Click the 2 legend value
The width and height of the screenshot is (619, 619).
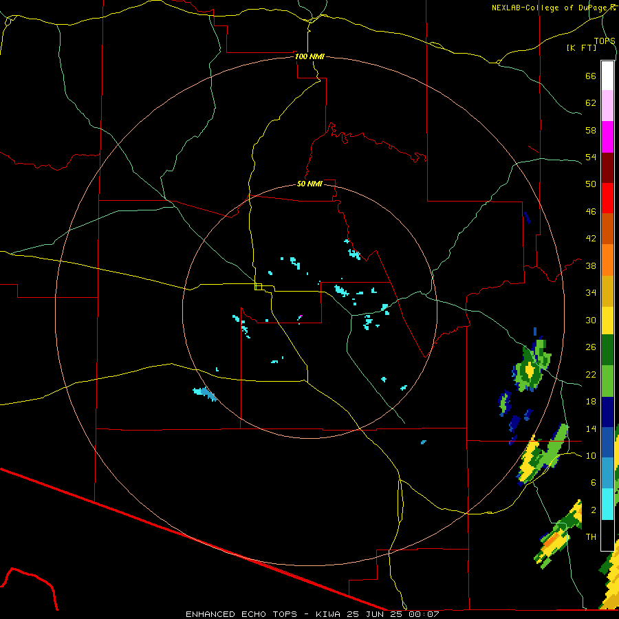point(594,510)
